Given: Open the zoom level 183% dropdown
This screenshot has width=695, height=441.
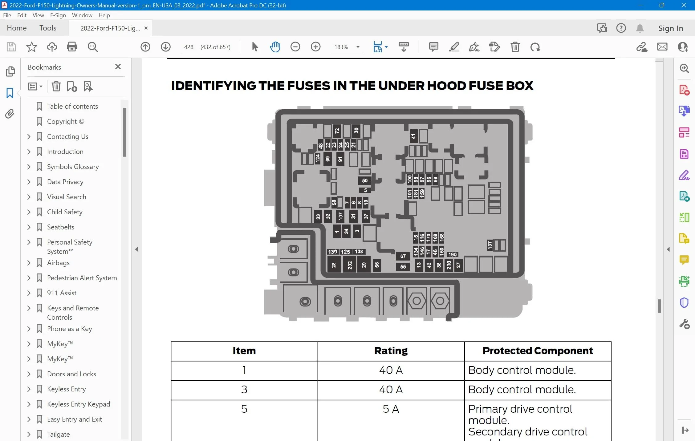Looking at the screenshot, I should (x=358, y=47).
